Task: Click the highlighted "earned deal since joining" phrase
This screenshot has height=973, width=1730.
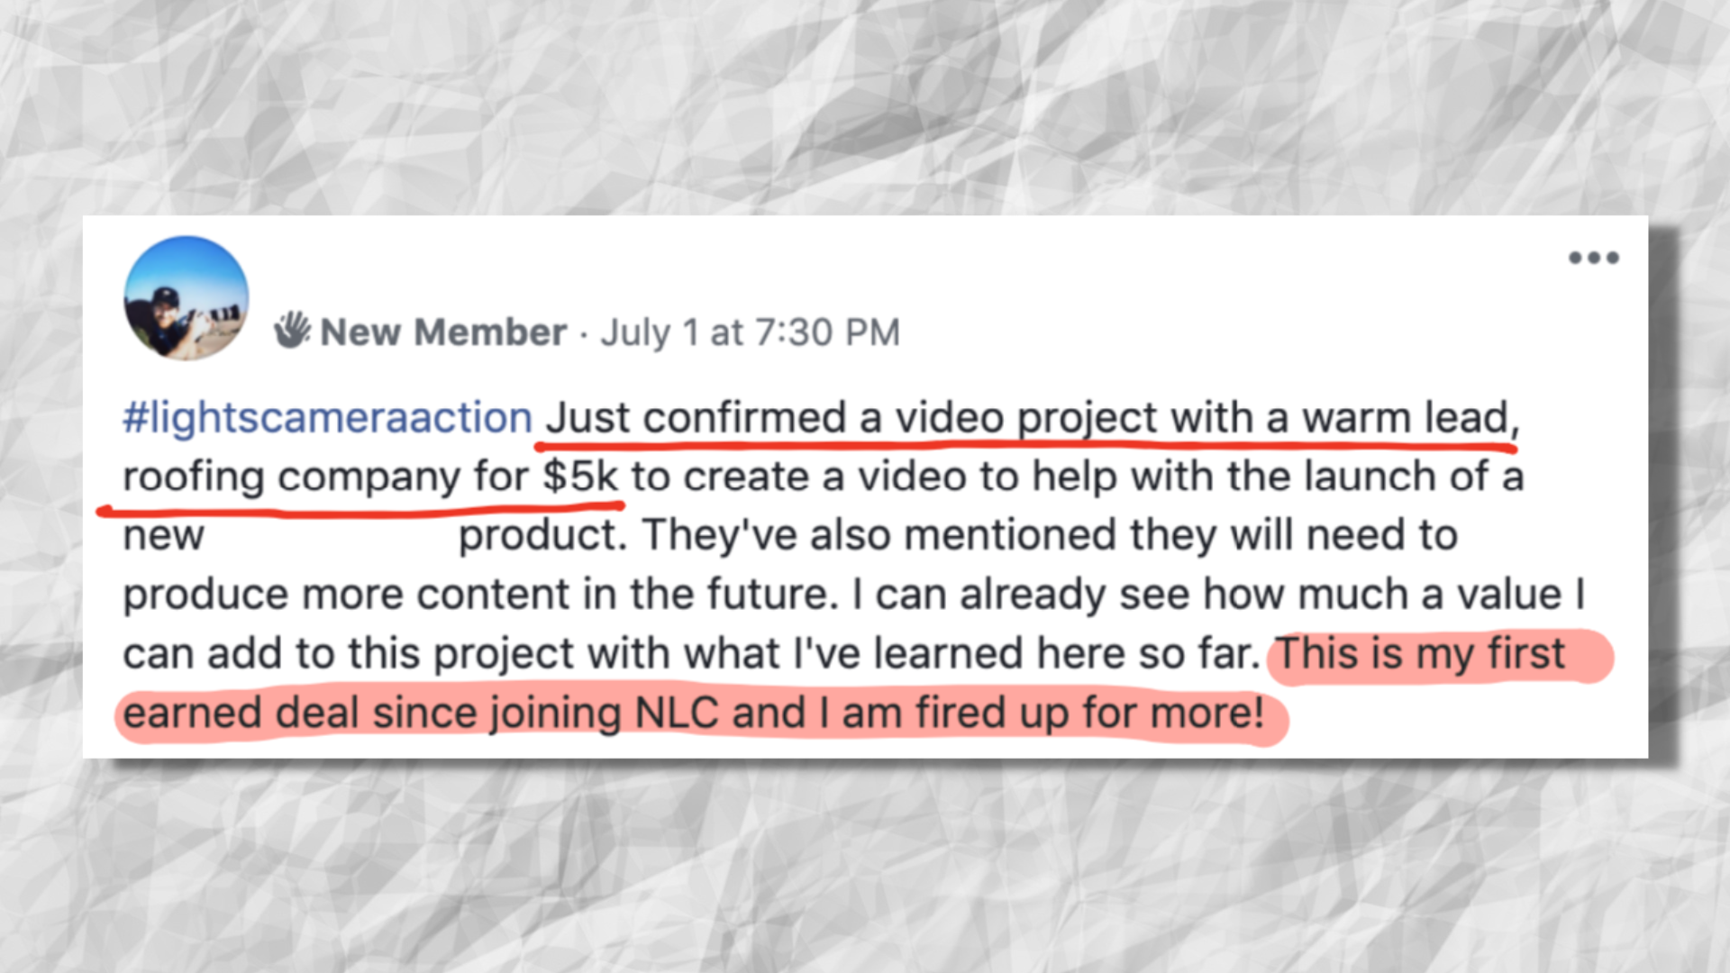Action: click(x=371, y=713)
